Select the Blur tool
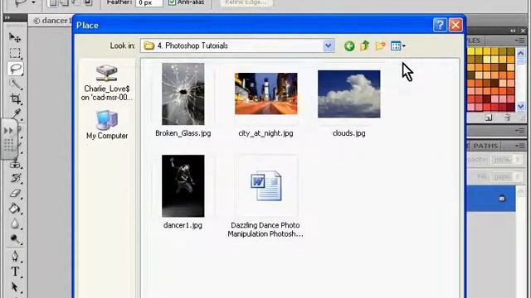 15,223
